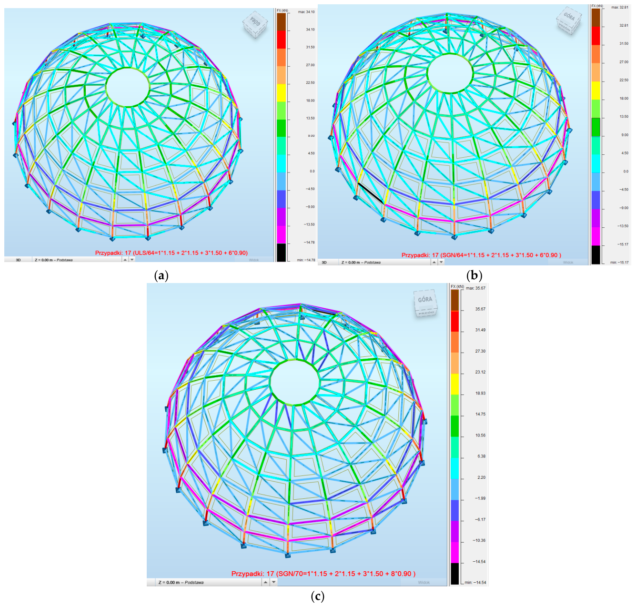
Task: Click the blue support node at bottom of dome (a)
Action: tap(112, 239)
